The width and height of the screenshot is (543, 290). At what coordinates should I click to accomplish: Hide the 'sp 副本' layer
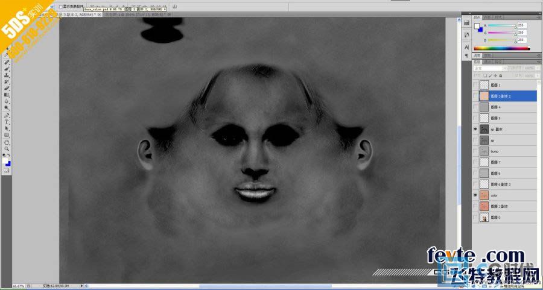[x=475, y=129]
